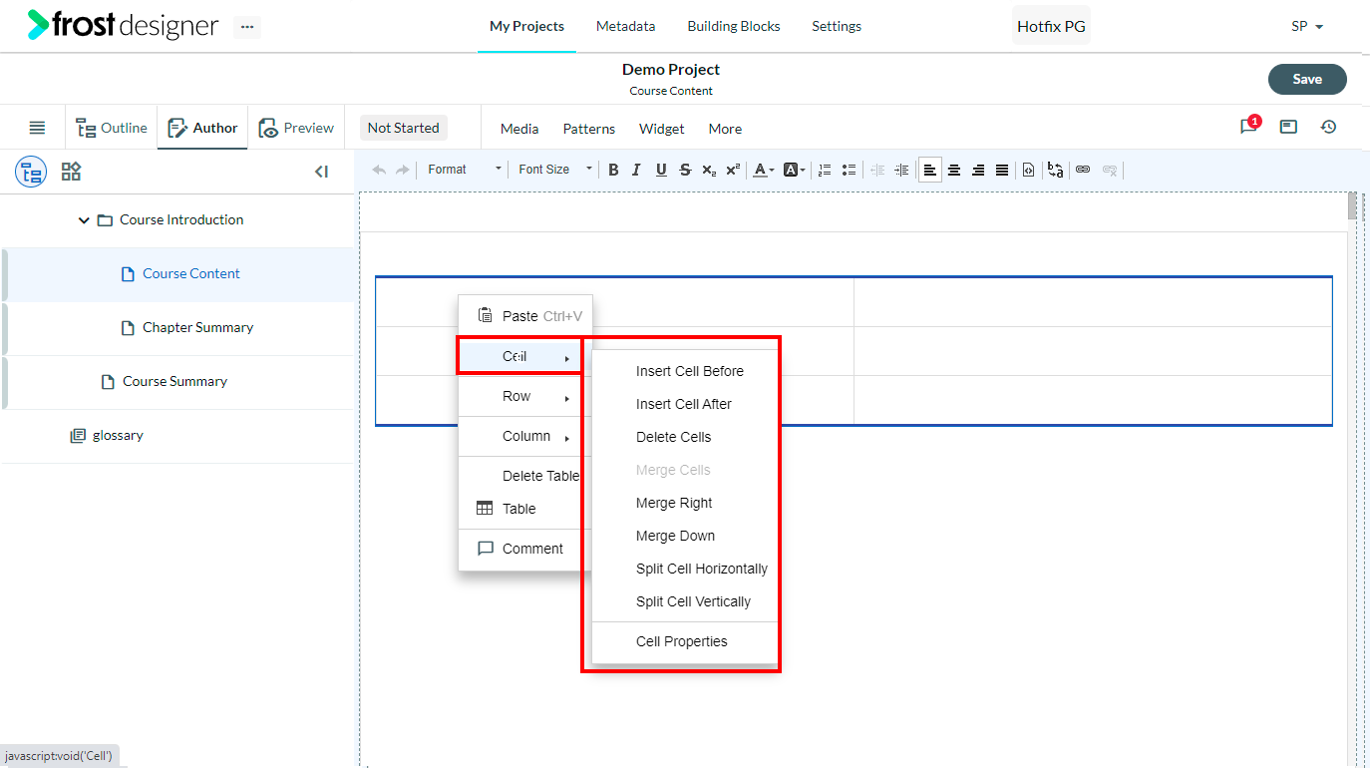The width and height of the screenshot is (1370, 768).
Task: Switch to the Preview tab
Action: (x=296, y=128)
